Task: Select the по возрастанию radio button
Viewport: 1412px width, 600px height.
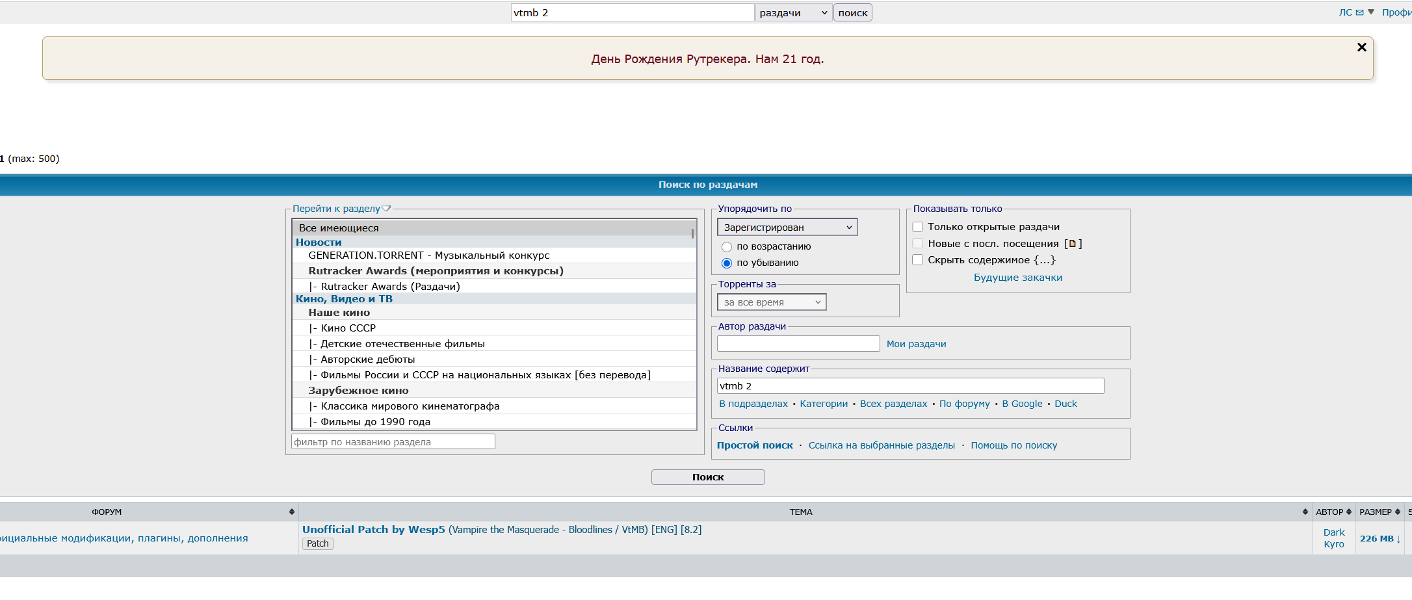Action: 727,247
